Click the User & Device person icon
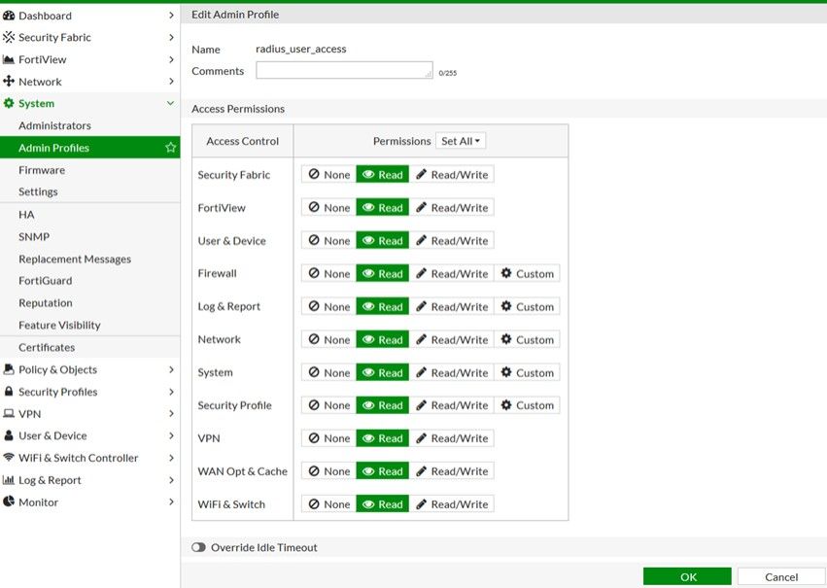This screenshot has width=827, height=588. [9, 435]
